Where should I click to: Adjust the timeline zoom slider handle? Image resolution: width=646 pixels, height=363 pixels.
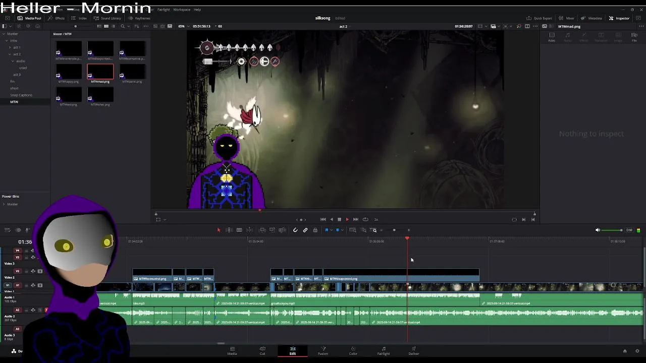click(x=394, y=230)
